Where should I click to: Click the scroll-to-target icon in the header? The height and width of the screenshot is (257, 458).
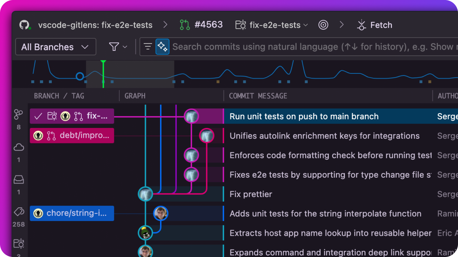coord(323,25)
